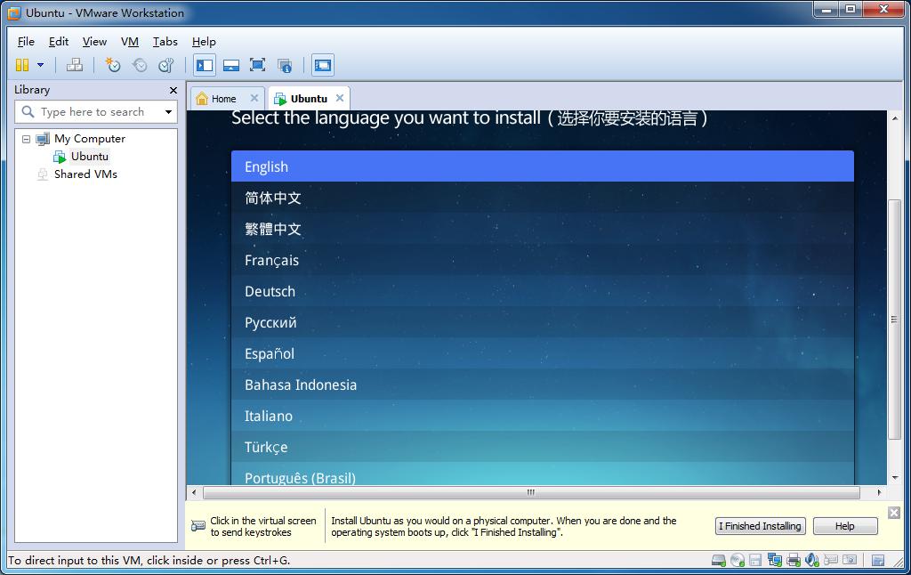Open the VM menu

130,41
